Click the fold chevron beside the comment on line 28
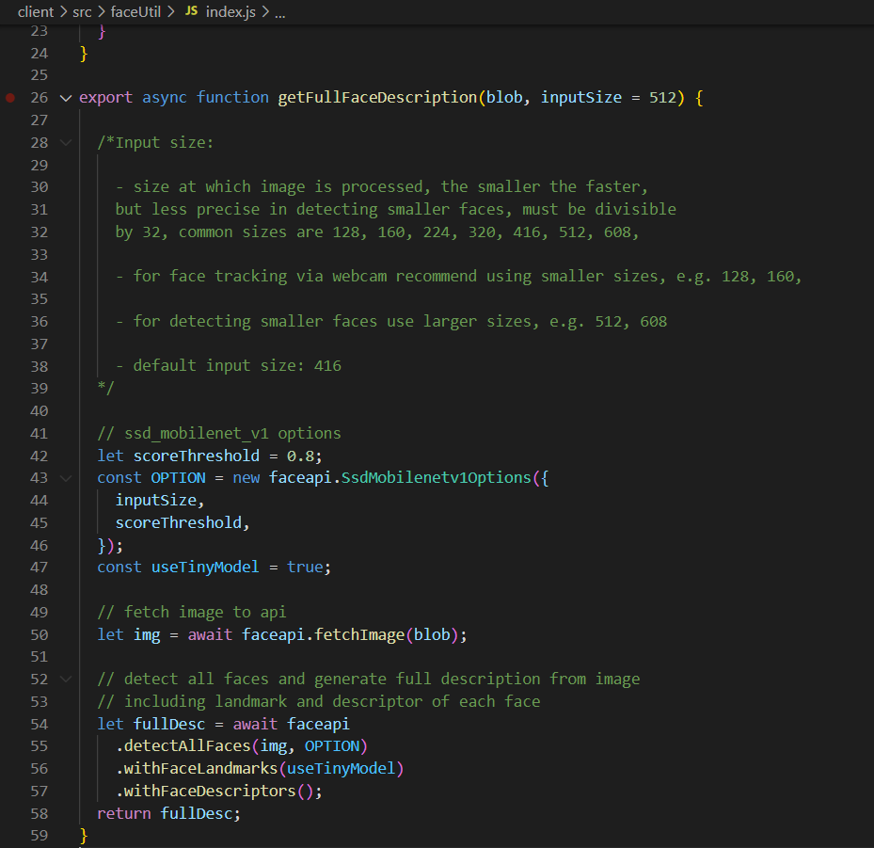 click(x=65, y=142)
